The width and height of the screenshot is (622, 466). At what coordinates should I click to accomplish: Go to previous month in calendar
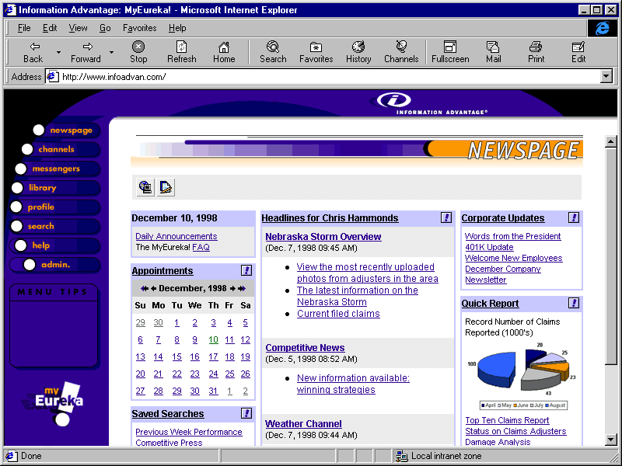(x=153, y=288)
